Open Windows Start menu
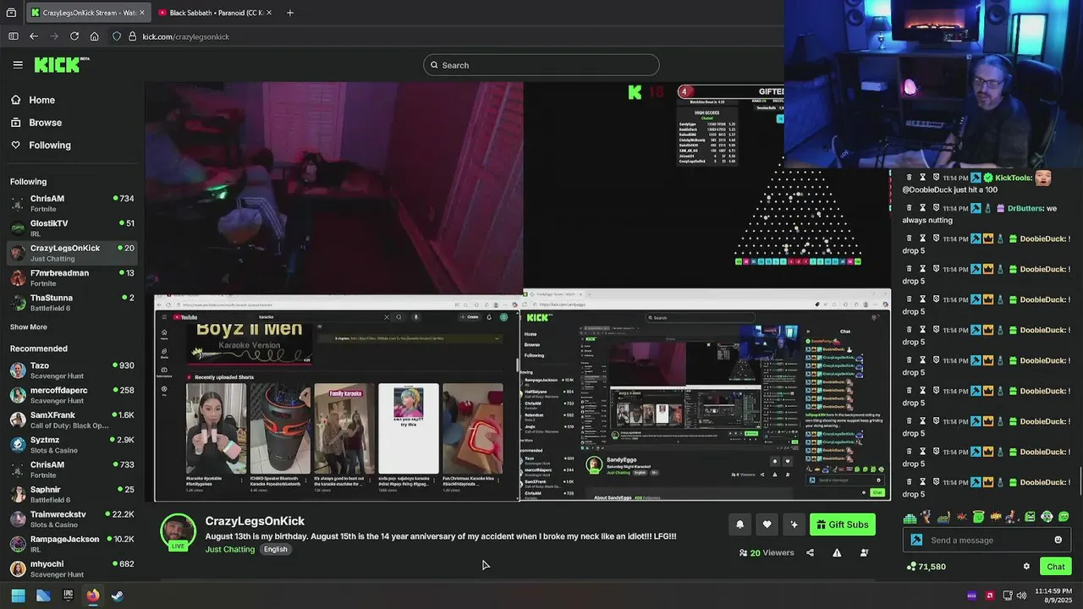This screenshot has width=1083, height=609. click(18, 595)
